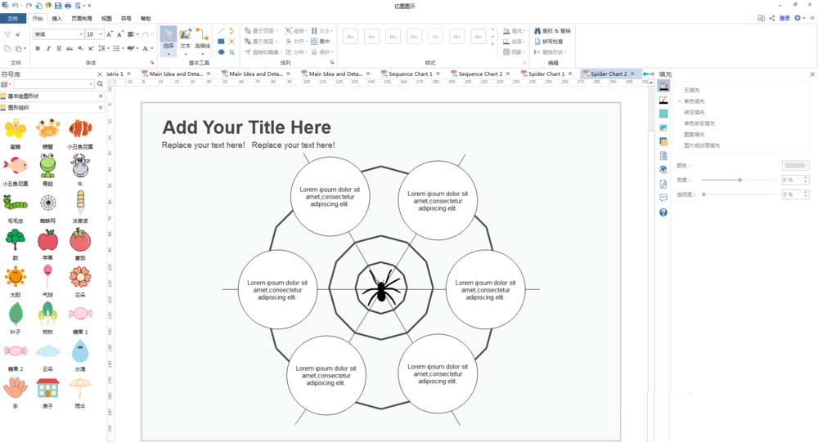Open the line style sidebar icon
Image resolution: width=818 pixels, height=442 pixels.
coord(663,100)
